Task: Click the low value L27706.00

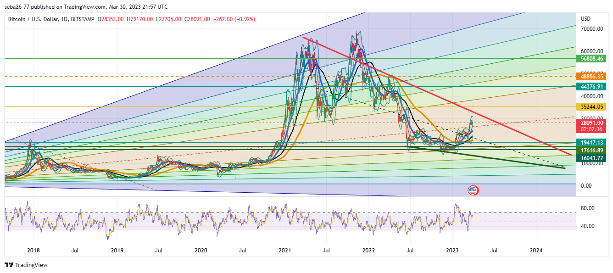Action: (168, 19)
